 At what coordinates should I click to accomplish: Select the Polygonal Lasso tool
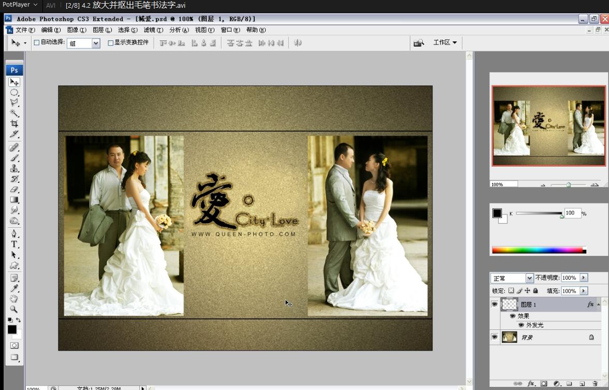[x=14, y=103]
